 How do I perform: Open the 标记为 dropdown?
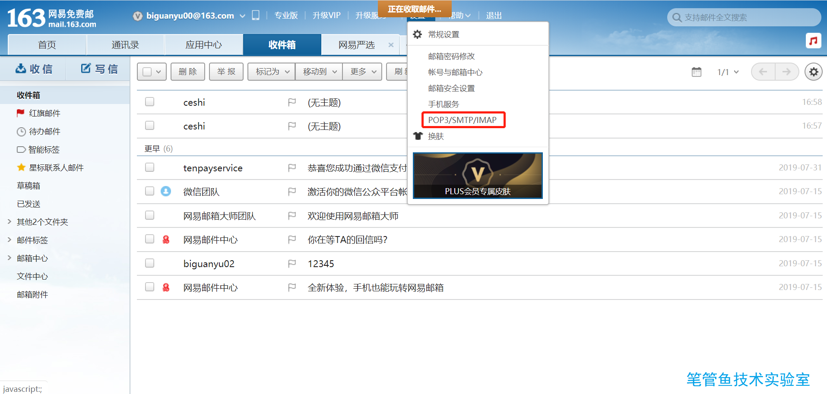click(271, 71)
